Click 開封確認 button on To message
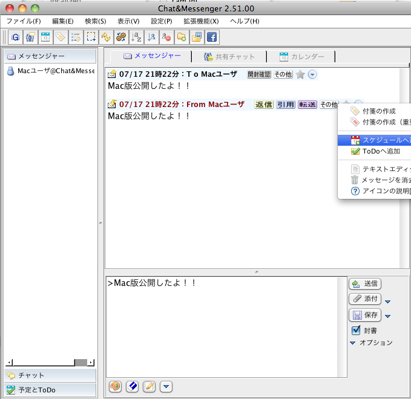Viewport: 411px width, 399px height. 259,74
